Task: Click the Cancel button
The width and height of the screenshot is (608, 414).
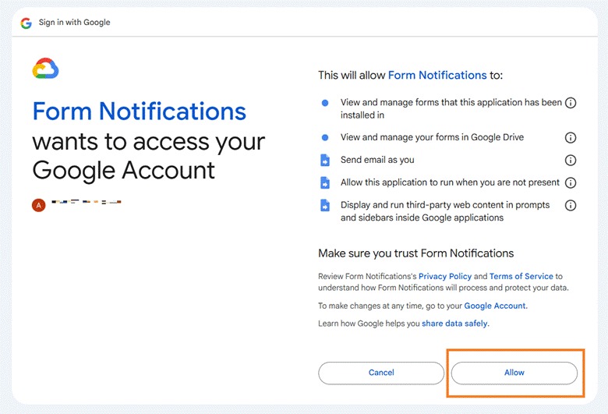Action: (381, 373)
